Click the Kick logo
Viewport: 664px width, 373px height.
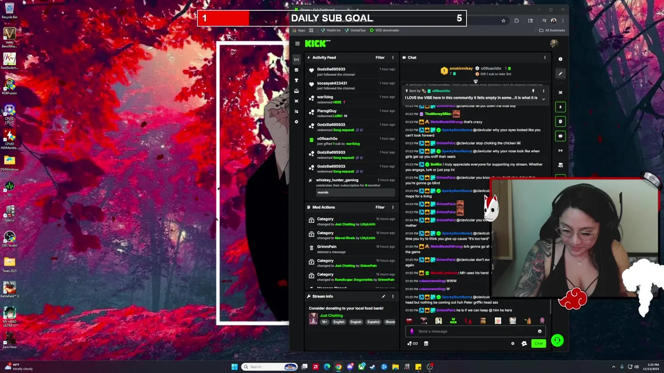(317, 44)
